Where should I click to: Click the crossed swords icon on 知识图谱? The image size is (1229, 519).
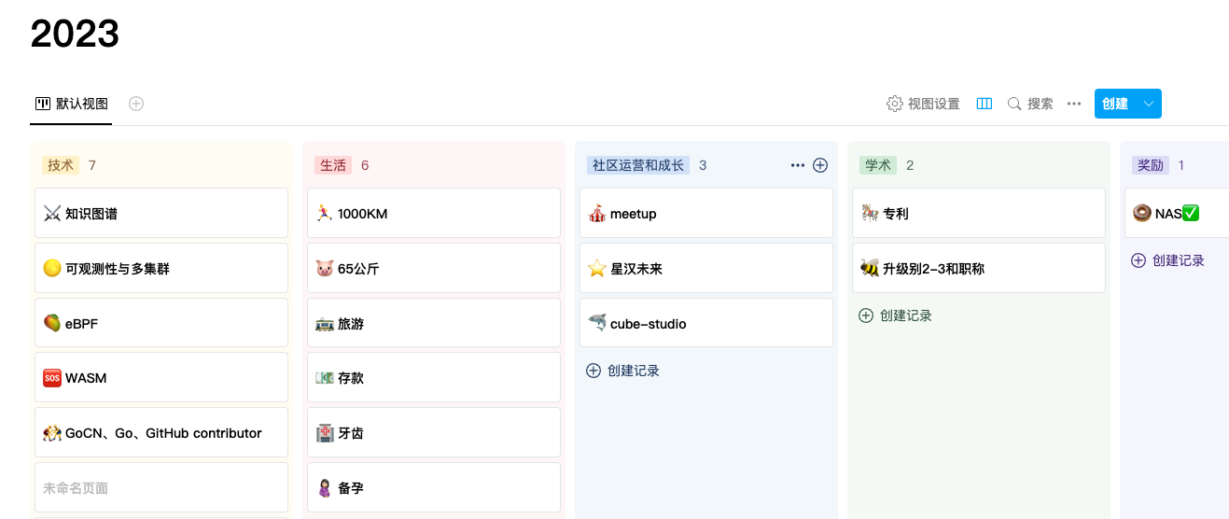[x=52, y=214]
